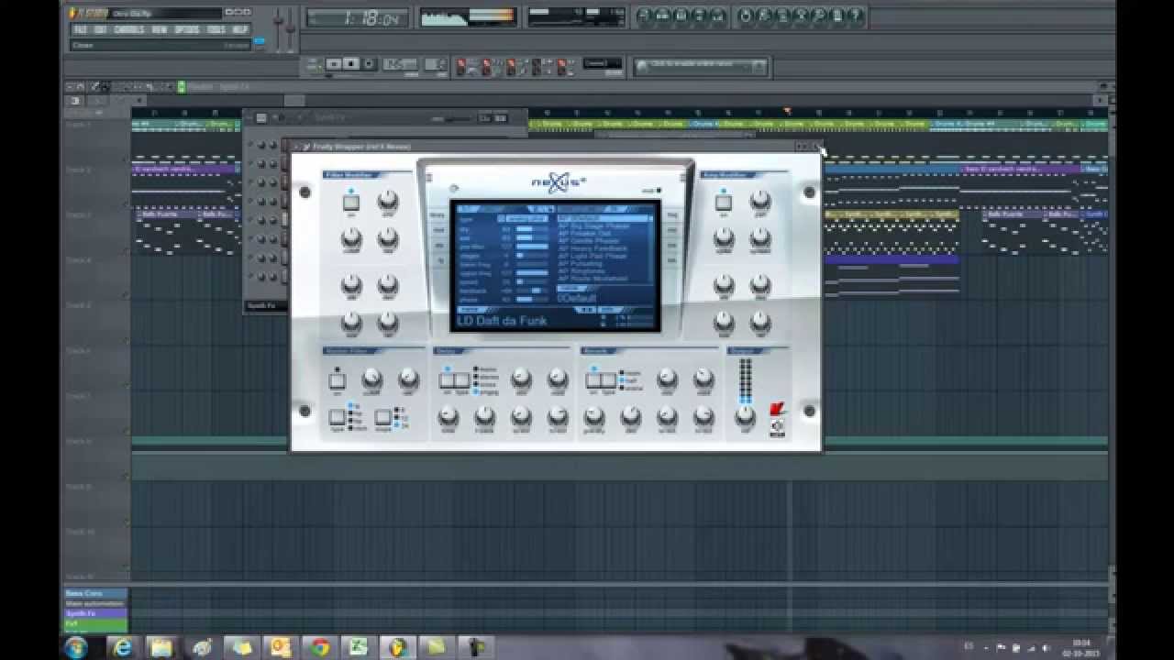Click the transport Stop button
Image resolution: width=1174 pixels, height=660 pixels.
point(351,64)
